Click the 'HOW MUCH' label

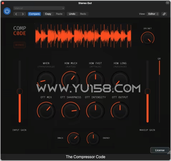tap(71, 63)
